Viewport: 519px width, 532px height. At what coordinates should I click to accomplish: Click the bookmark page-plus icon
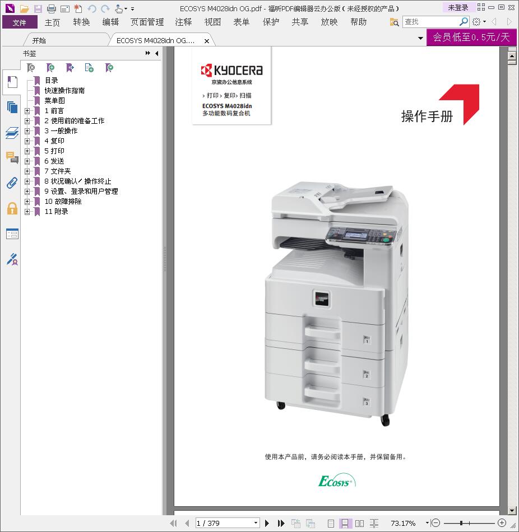point(89,68)
